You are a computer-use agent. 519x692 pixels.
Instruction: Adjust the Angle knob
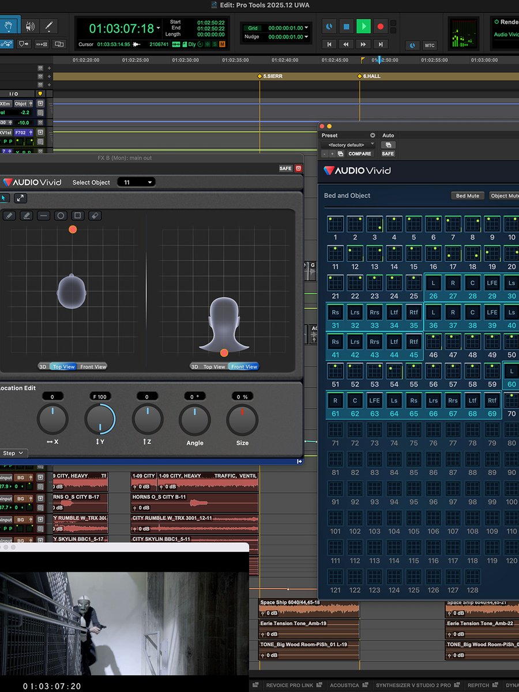tap(195, 420)
